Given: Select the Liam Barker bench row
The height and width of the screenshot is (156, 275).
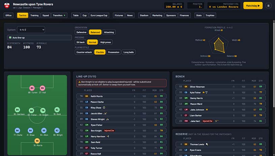Looking at the screenshot, I should coord(220,115).
